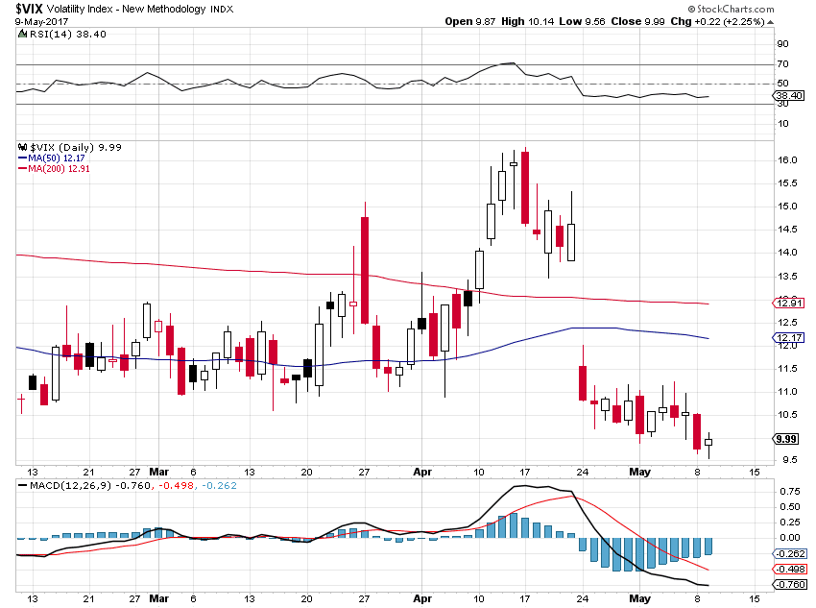Viewport: 816px width, 608px height.
Task: Click the -0.760 MACD tag on the MACD axis
Action: pyautogui.click(x=790, y=585)
